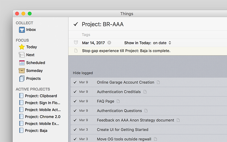Open the Inbox tray icon
Image resolution: width=227 pixels, height=142 pixels.
pos(22,30)
